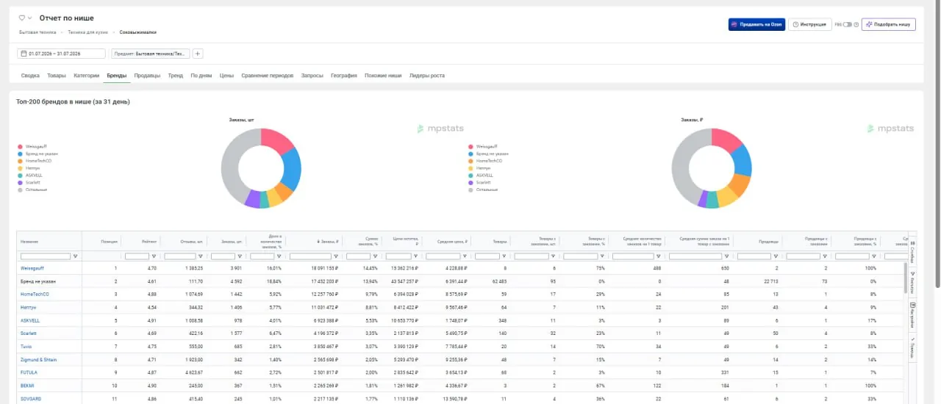Switch to the Товары tab

[57, 76]
